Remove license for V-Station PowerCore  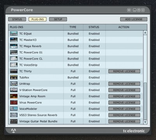click(x=124, y=90)
